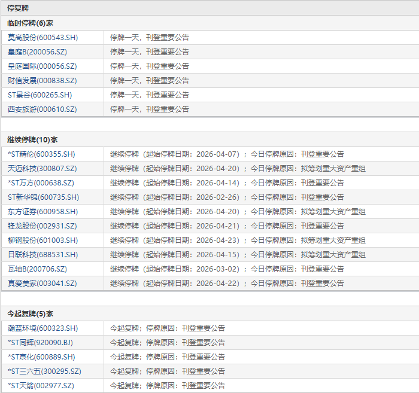Select the resumption note for *ST同辉
The image size is (419, 393).
pyautogui.click(x=168, y=343)
